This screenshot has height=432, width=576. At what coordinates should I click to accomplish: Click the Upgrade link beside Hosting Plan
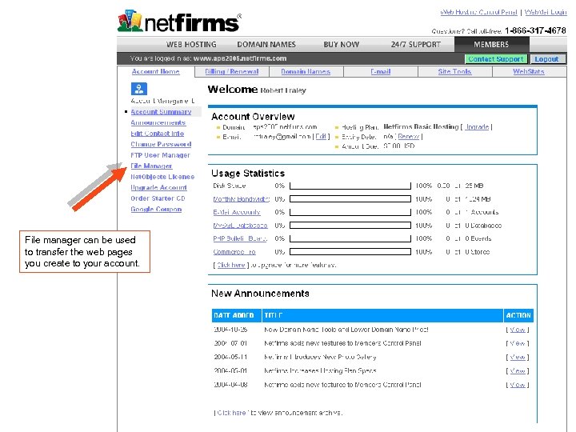coord(477,126)
